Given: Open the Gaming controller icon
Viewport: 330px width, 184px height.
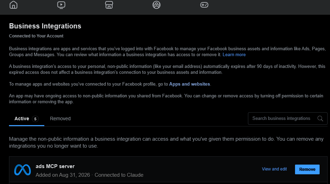Looking at the screenshot, I should pos(204,5).
